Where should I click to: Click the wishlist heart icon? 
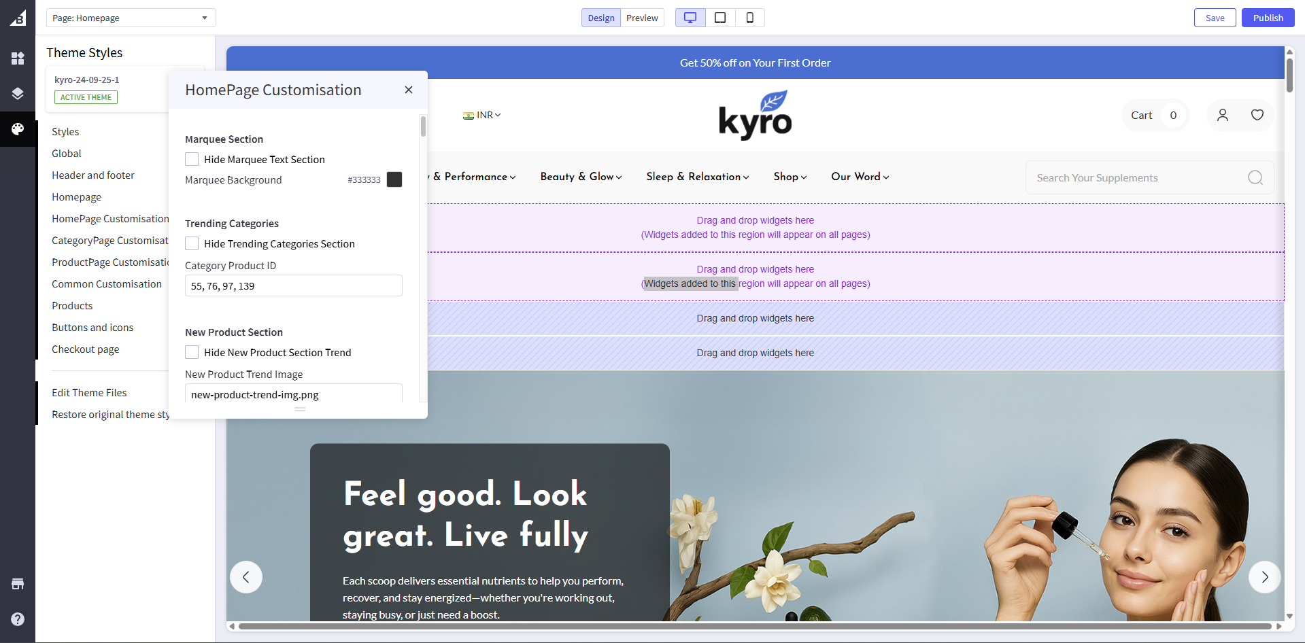[1257, 115]
